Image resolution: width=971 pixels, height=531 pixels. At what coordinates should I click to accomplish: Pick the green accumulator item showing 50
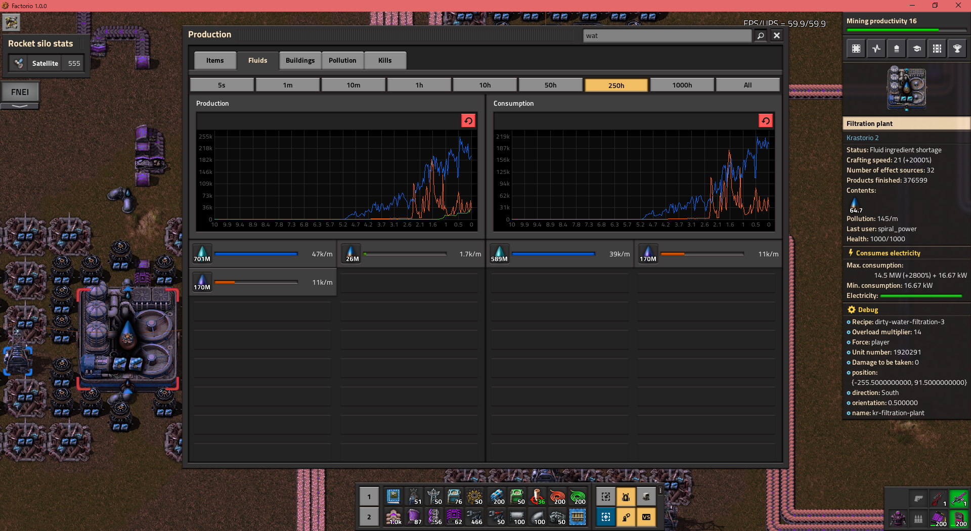(517, 497)
